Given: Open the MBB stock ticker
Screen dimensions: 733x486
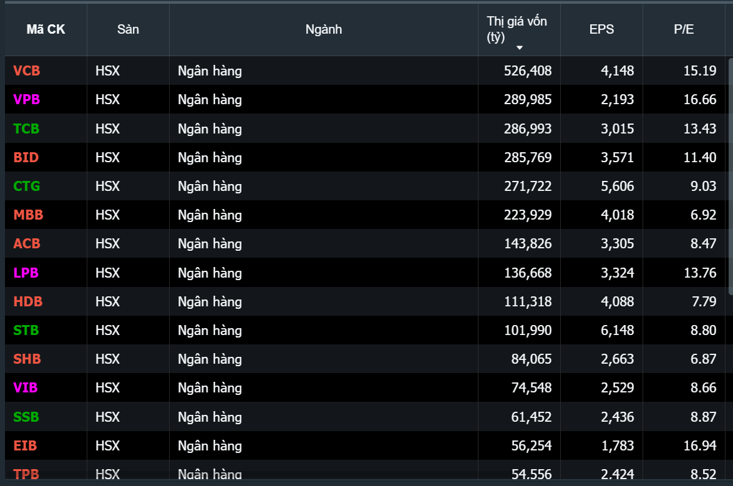Looking at the screenshot, I should (x=28, y=215).
